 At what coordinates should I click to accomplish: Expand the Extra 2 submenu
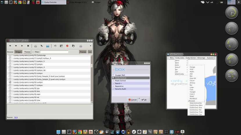tap(181, 67)
